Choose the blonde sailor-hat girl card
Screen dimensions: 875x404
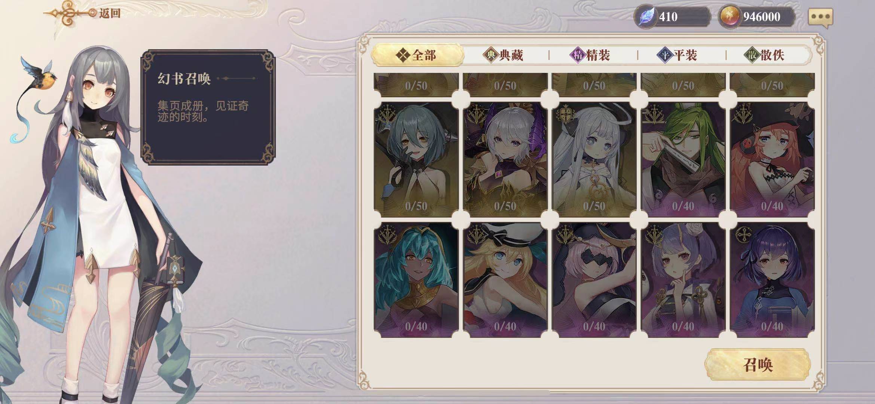click(x=505, y=280)
